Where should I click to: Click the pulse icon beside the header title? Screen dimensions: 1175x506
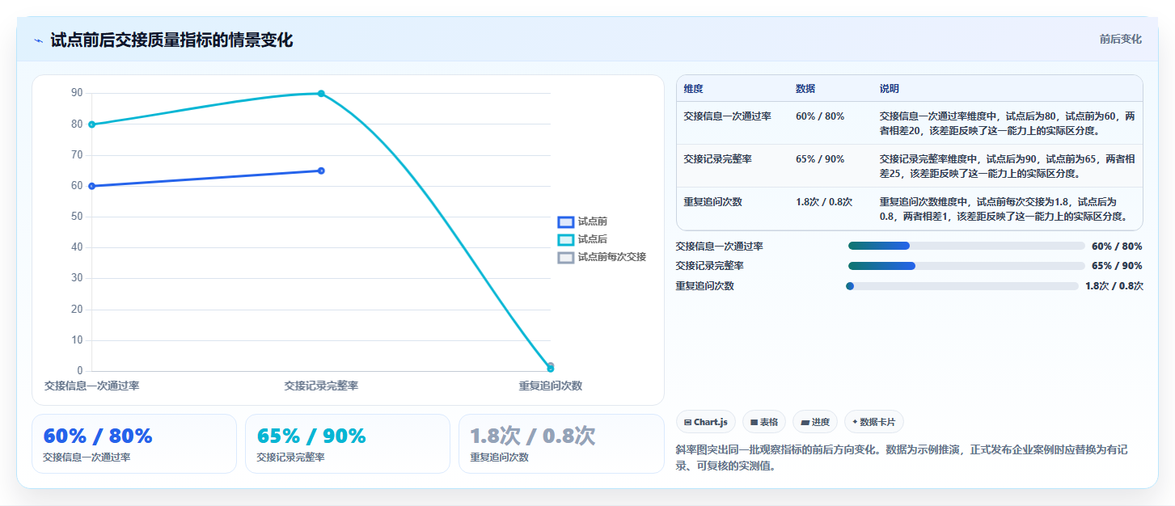click(x=38, y=40)
